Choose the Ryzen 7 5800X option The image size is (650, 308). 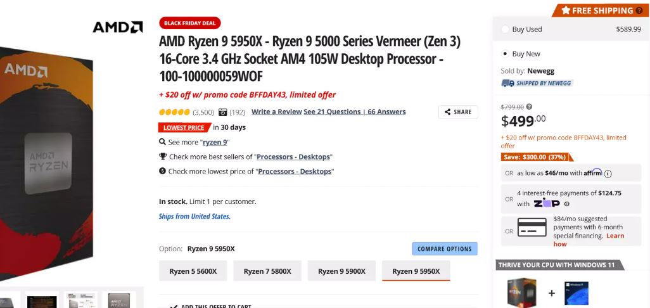coord(267,271)
